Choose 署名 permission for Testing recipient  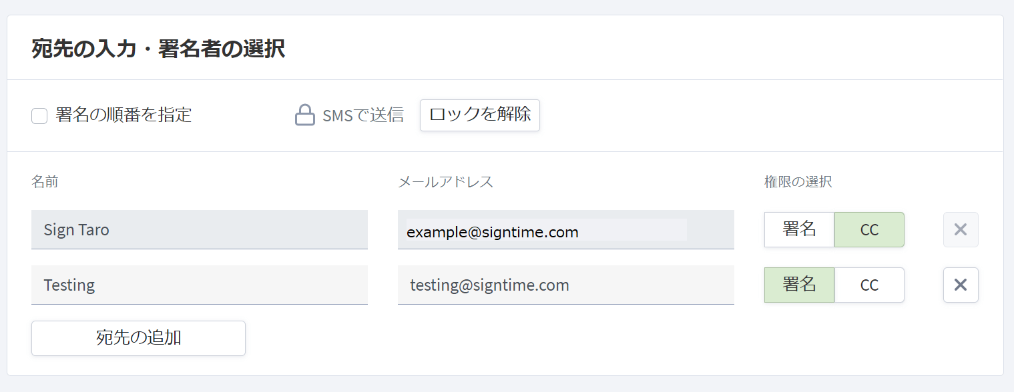coord(800,285)
